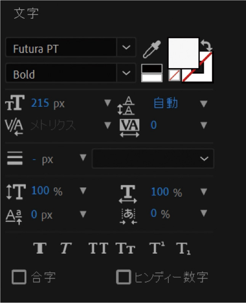246x303 pixels.
Task: Open the Futura PT font family dropdown
Action: 126,48
